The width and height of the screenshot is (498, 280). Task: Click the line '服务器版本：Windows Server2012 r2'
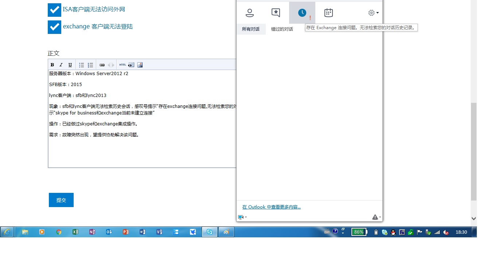coord(89,73)
